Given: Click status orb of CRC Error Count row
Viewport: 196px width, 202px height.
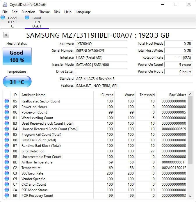Looking at the screenshot, I should point(7,184).
